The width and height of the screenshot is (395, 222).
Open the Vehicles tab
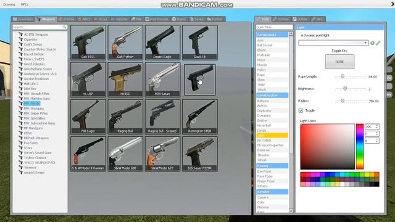click(x=119, y=19)
